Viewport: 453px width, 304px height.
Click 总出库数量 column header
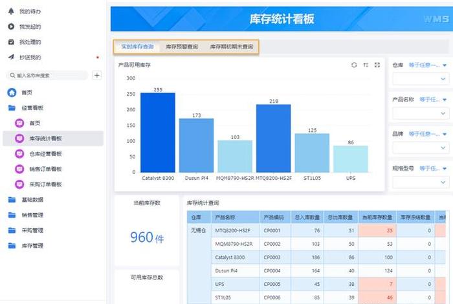tap(340, 217)
